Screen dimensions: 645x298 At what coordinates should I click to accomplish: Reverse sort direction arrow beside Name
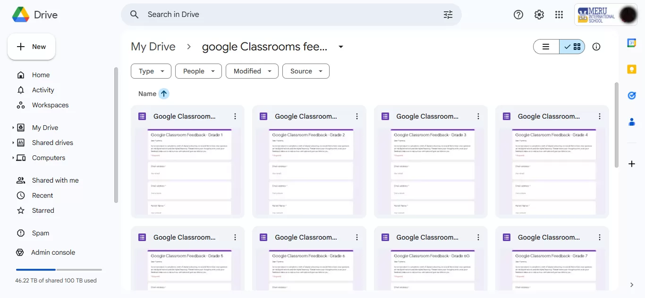(x=163, y=94)
